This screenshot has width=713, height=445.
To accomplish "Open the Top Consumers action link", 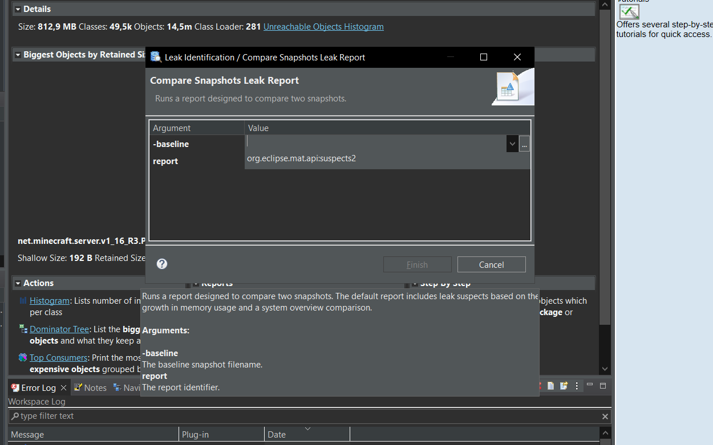I will (x=58, y=358).
